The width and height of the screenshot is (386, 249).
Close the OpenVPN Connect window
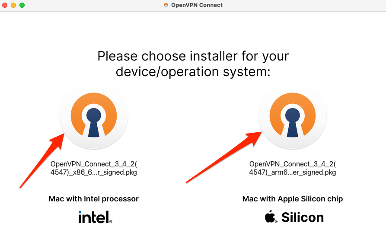click(x=5, y=5)
